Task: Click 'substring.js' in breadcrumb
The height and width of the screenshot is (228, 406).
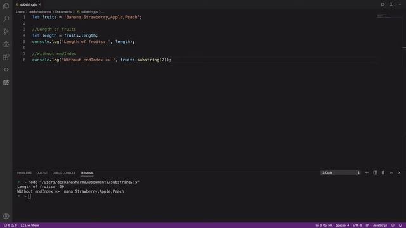Action: coord(89,12)
